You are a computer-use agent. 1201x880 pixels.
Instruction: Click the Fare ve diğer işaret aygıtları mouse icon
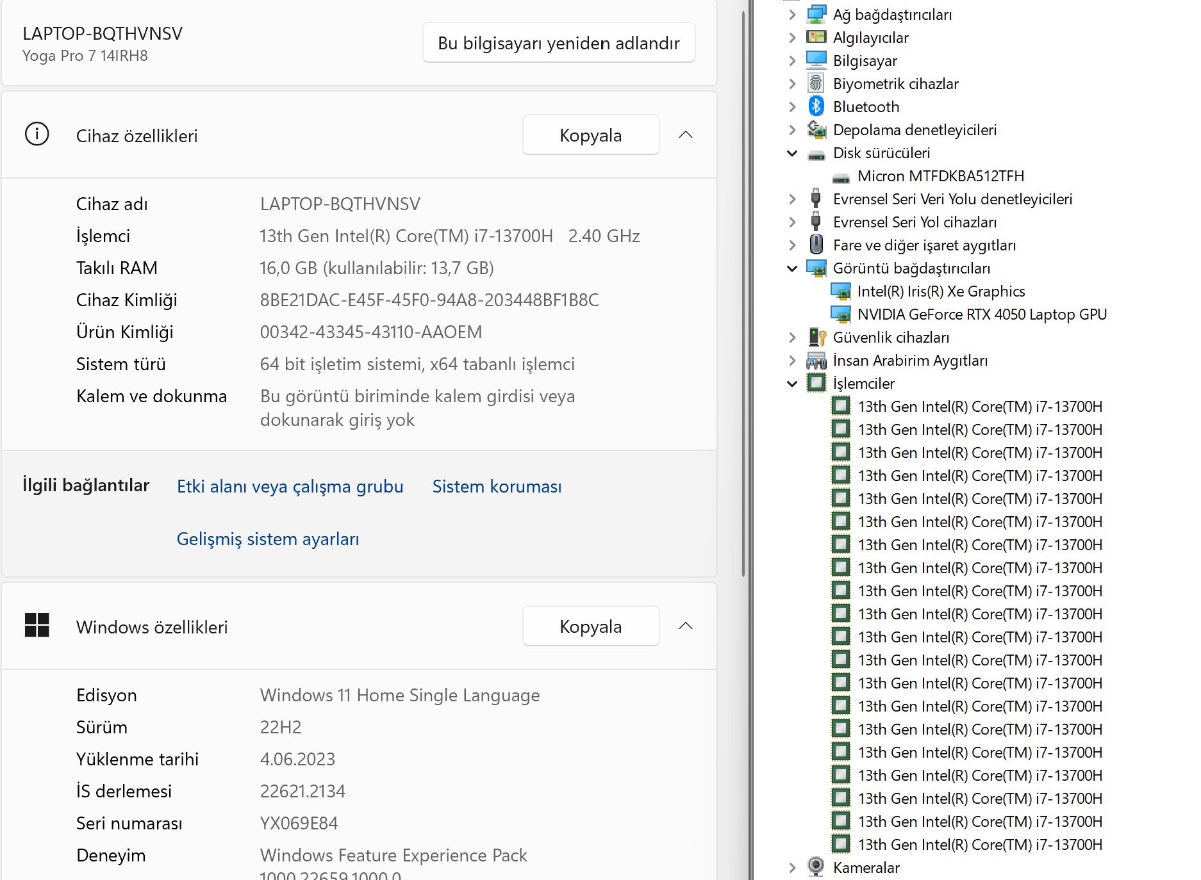[816, 245]
